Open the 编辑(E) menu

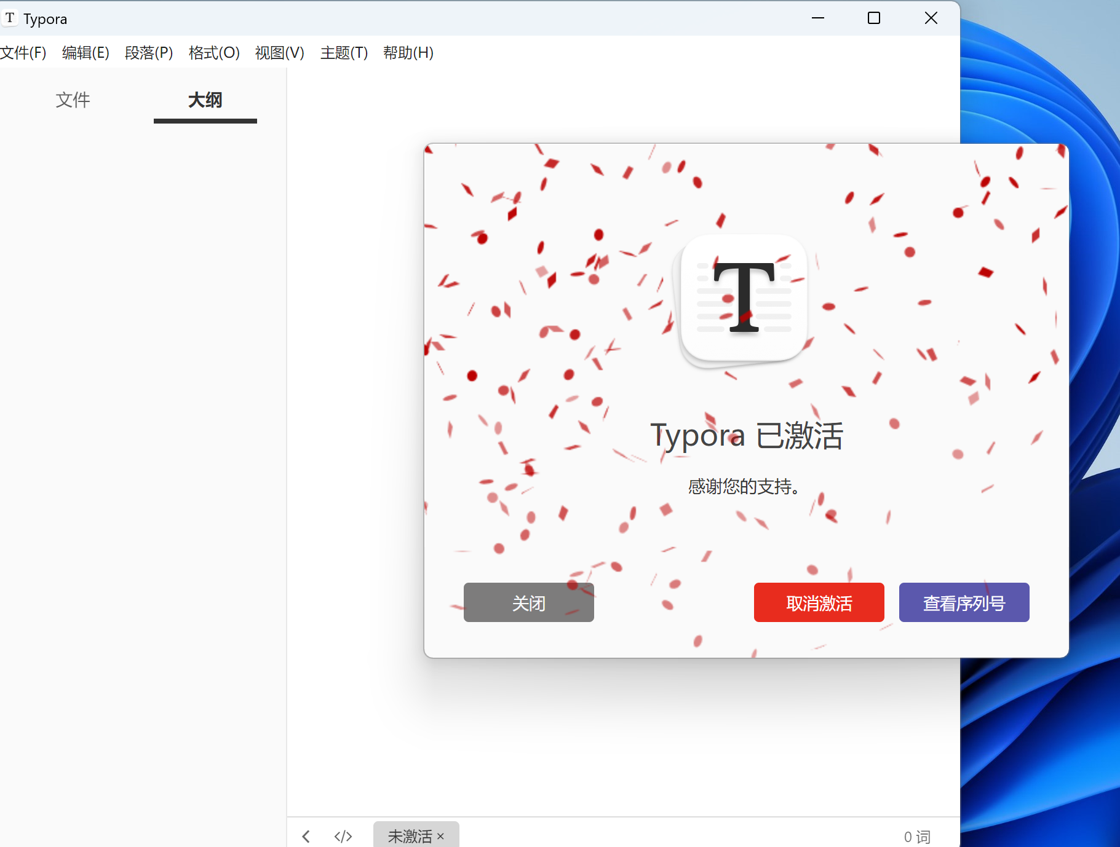point(85,53)
